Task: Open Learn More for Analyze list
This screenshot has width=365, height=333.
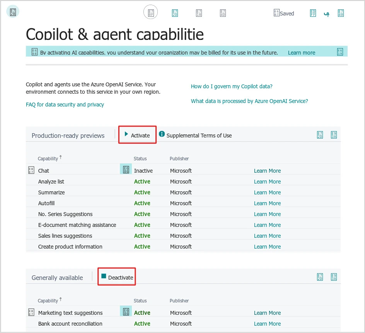Action: point(267,182)
